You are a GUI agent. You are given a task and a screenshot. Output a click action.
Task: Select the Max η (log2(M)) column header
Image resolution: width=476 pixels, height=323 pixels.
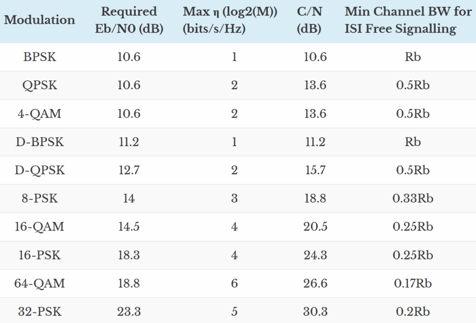(230, 20)
